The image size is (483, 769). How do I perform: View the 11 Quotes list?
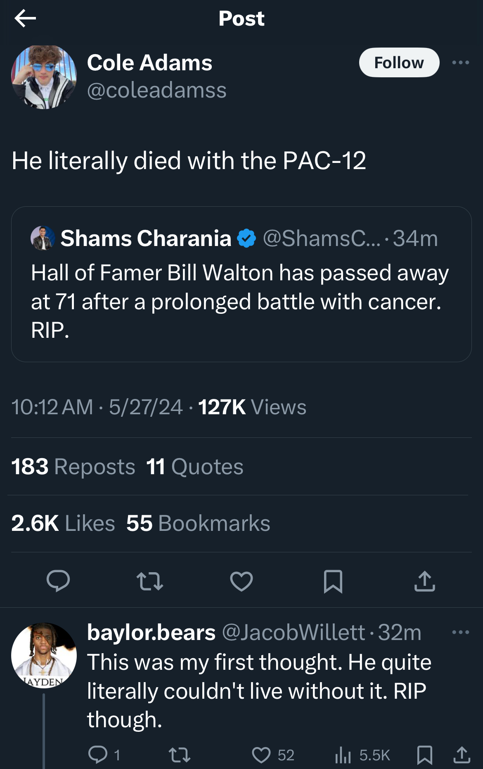point(195,467)
